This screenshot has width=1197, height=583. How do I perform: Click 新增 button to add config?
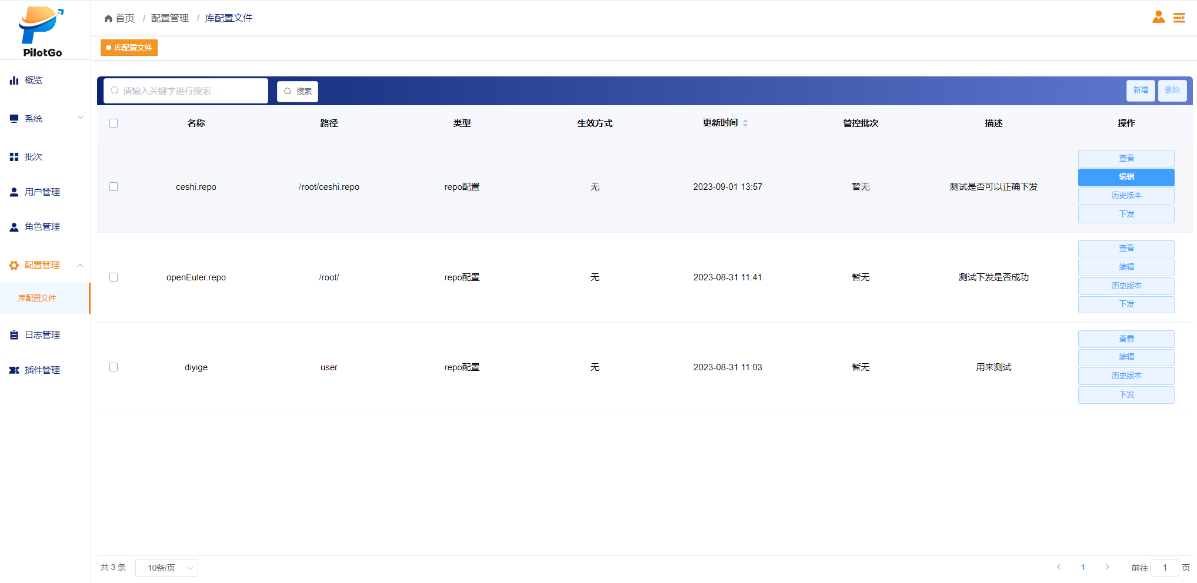pyautogui.click(x=1141, y=91)
